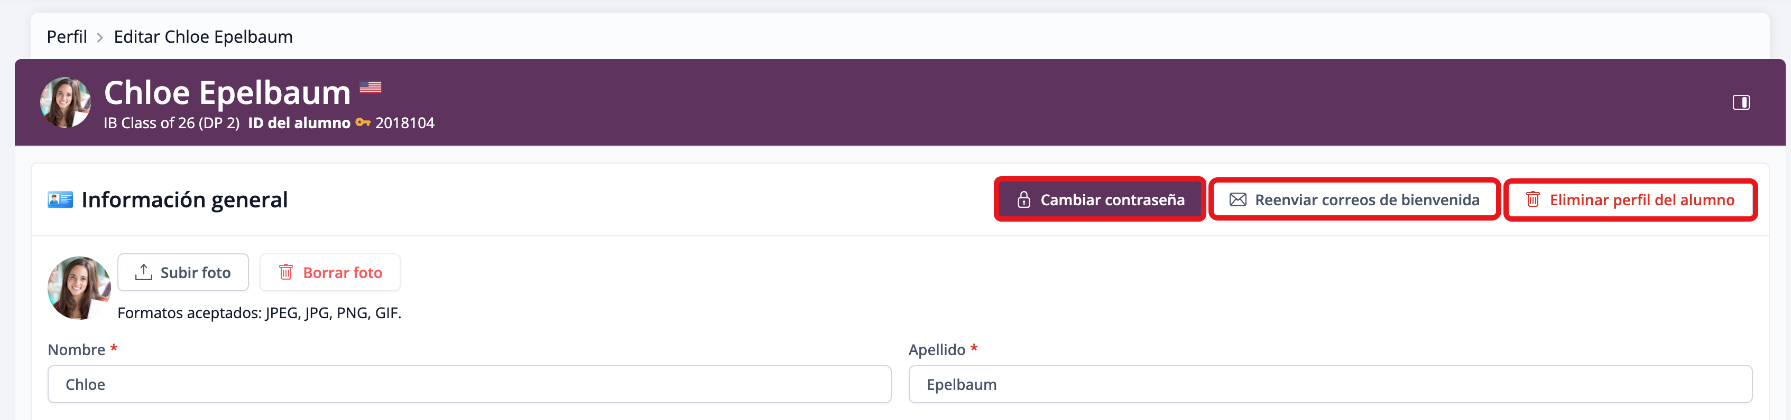Click the breadcrumb chevron separator after Perfil
This screenshot has width=1791, height=420.
[x=100, y=37]
